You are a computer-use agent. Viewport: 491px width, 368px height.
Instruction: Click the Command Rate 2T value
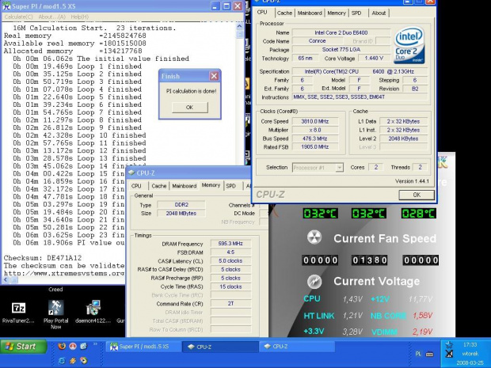tap(230, 304)
